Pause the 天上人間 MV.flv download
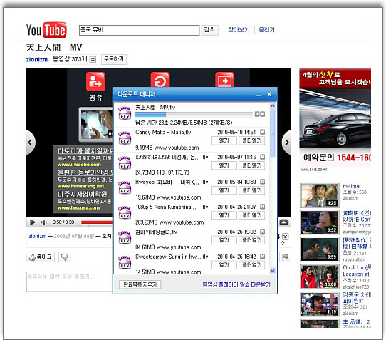The width and height of the screenshot is (386, 340). click(257, 114)
